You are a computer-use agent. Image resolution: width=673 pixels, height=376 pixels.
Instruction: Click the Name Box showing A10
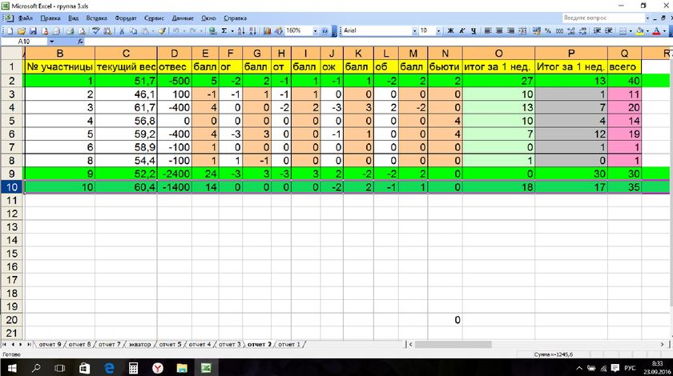pos(24,42)
